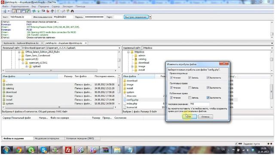Open the file explorer taskbar icon
This screenshot has height=155, width=275.
tap(117, 150)
